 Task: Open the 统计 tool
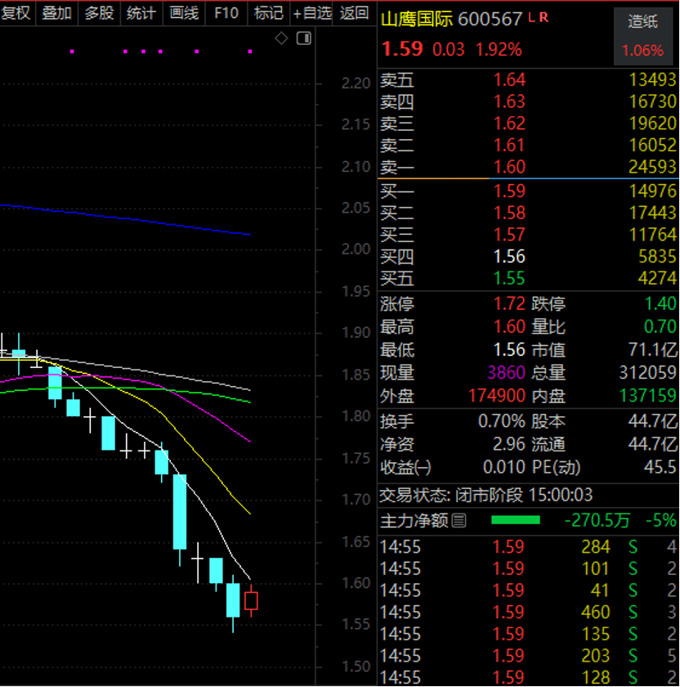pyautogui.click(x=141, y=13)
